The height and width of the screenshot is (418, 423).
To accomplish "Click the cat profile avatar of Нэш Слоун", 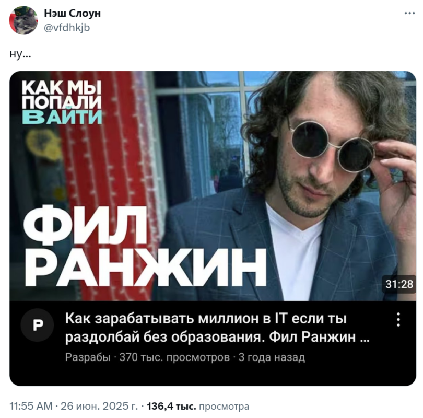I will (x=23, y=20).
